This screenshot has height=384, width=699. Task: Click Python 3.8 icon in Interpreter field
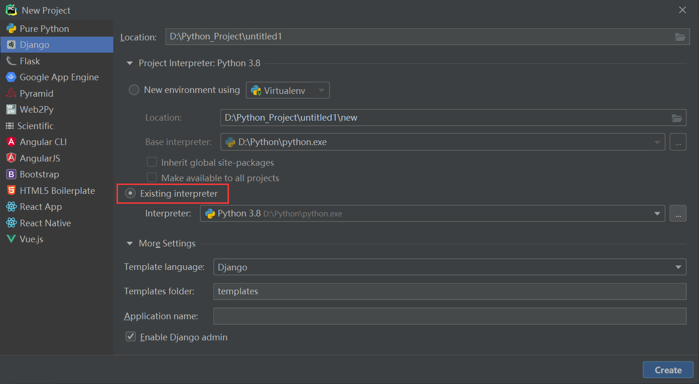[210, 214]
